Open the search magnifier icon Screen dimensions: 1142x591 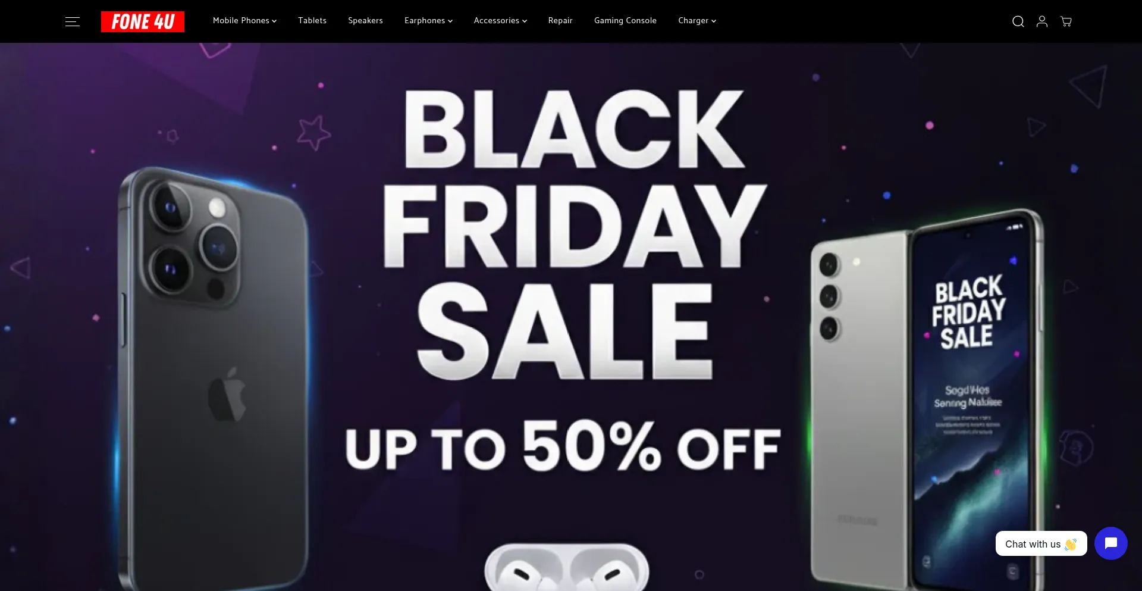[1018, 21]
